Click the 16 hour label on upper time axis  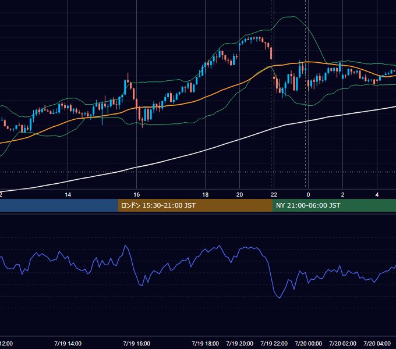(137, 195)
